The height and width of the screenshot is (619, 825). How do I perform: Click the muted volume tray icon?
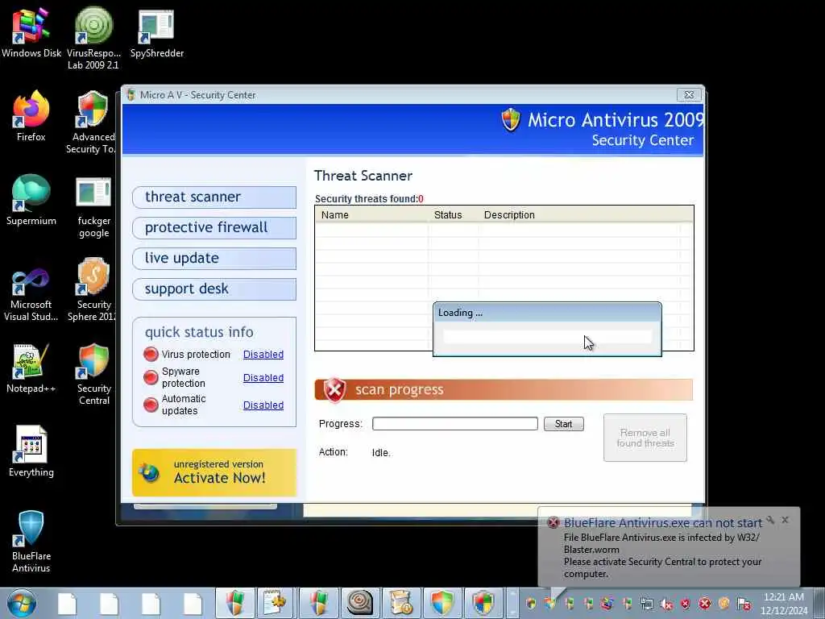666,604
